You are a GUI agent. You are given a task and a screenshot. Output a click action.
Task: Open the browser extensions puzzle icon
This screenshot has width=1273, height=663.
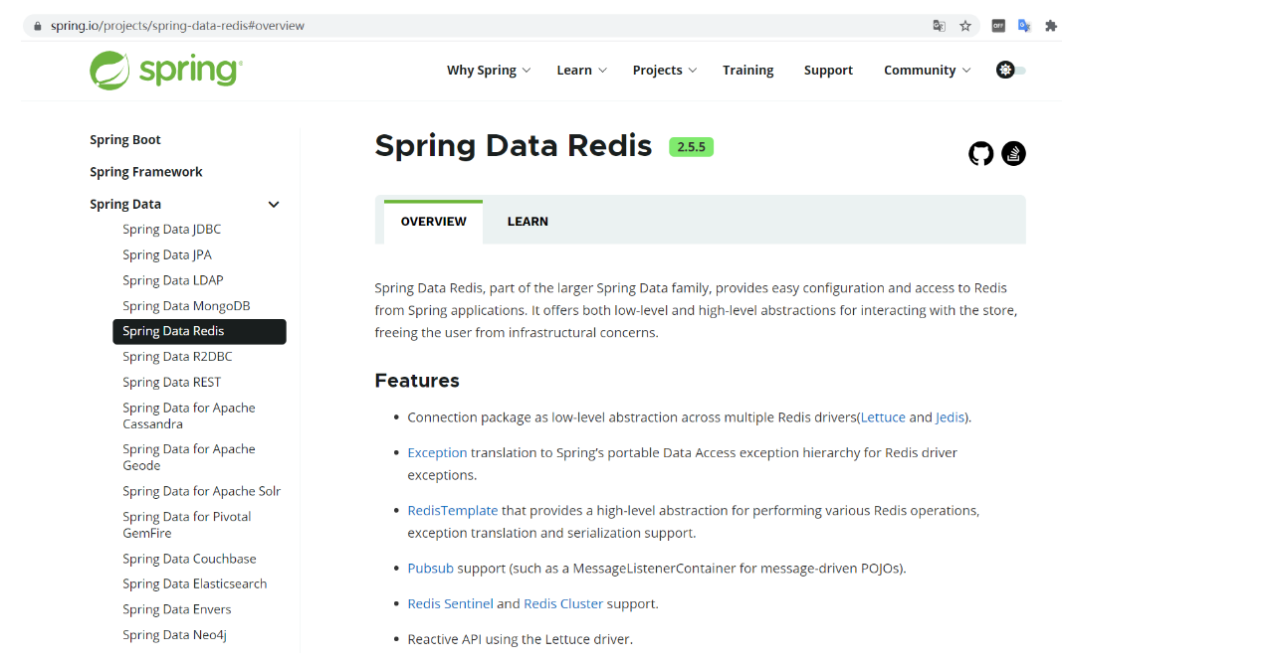tap(1050, 26)
